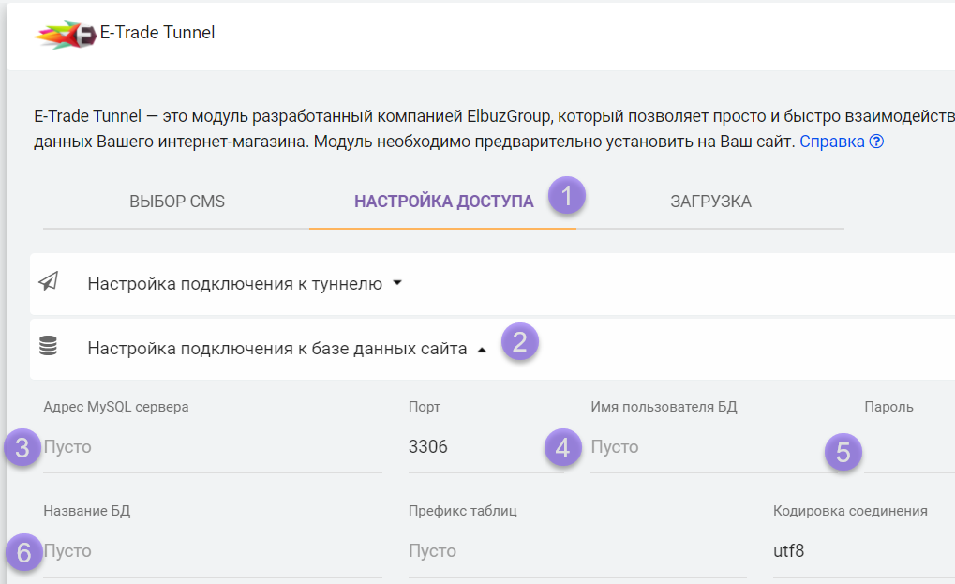Click the database stack icon
The image size is (955, 584).
pos(49,347)
